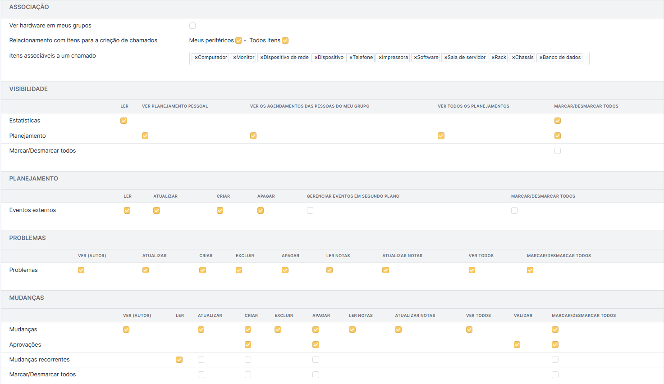Toggle Criar permission for Aprovações
This screenshot has width=664, height=384.
248,345
